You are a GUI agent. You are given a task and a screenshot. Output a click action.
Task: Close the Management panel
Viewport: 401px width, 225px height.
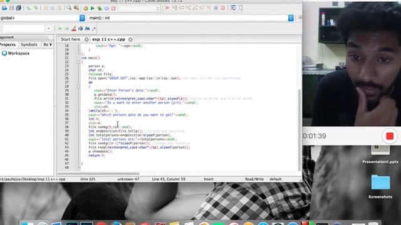click(x=50, y=37)
